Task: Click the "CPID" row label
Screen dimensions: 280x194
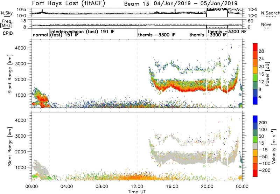Action: coord(8,33)
